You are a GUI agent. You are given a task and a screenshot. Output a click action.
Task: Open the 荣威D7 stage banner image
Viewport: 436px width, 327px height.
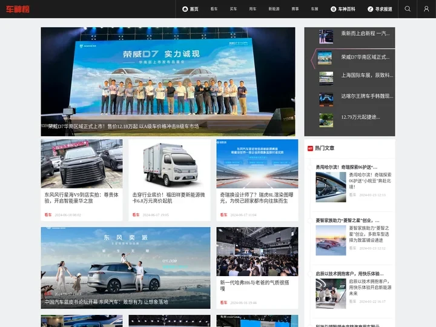click(x=168, y=82)
